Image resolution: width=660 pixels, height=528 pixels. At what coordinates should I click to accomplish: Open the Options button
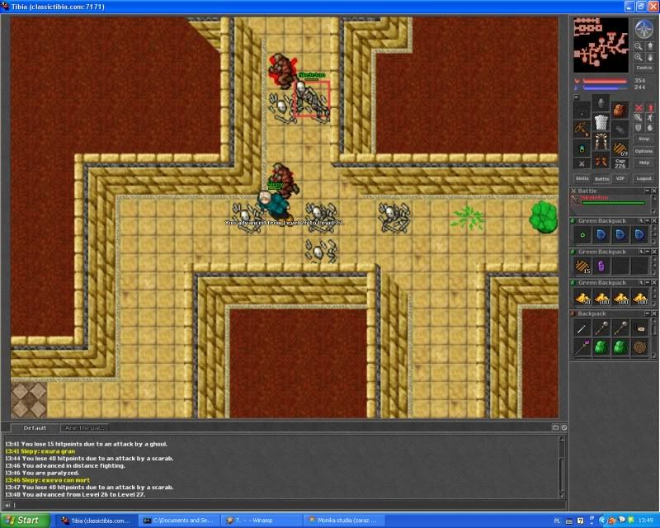[643, 151]
